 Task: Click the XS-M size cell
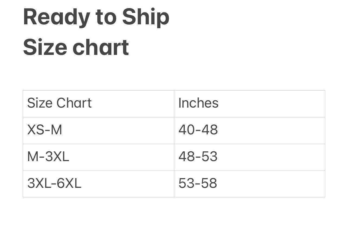point(98,131)
